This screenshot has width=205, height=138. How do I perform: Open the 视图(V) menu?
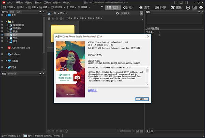point(29,2)
